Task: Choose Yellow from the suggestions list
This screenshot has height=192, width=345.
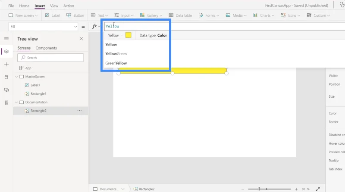Action: (111, 45)
